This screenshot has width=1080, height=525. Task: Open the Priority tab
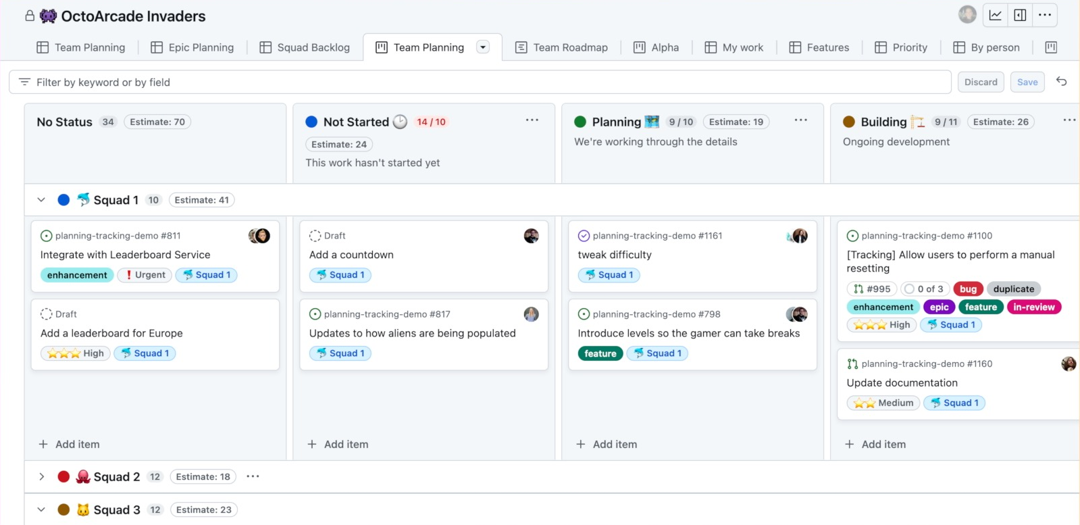tap(901, 47)
